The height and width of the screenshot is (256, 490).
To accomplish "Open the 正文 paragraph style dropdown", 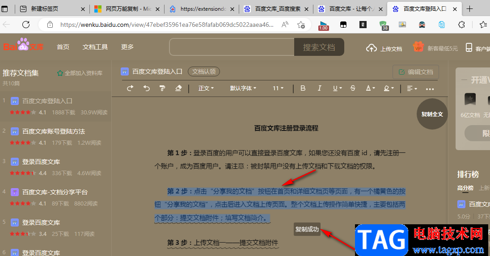I will click(206, 88).
